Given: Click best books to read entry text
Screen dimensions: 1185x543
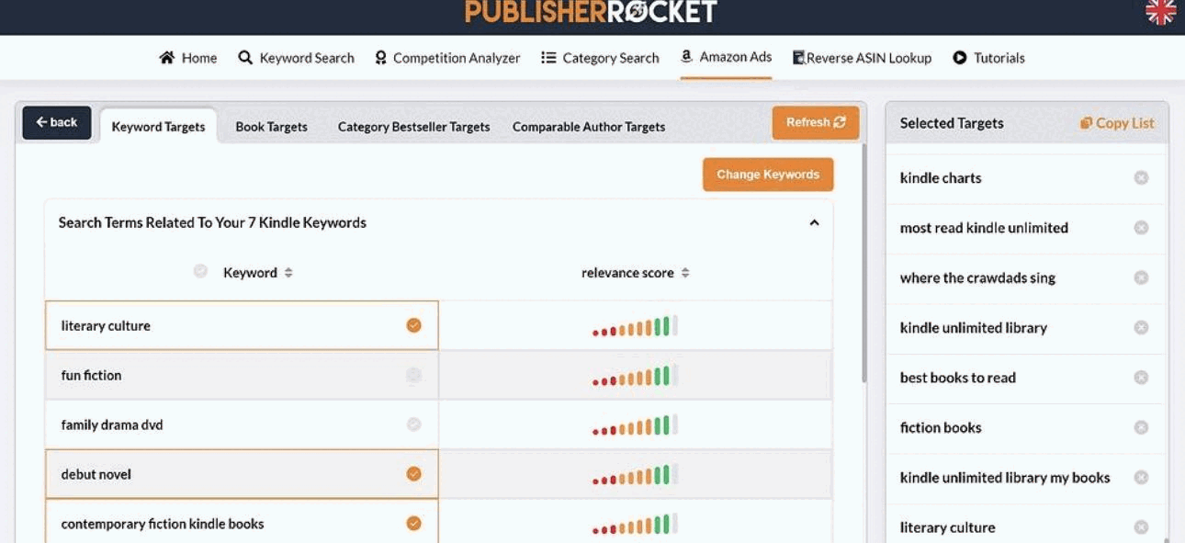Looking at the screenshot, I should 957,378.
